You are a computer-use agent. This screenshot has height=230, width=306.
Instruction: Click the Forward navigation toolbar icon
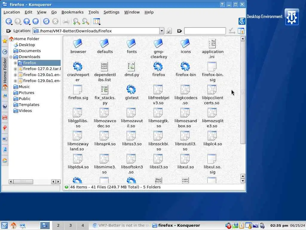point(18,21)
